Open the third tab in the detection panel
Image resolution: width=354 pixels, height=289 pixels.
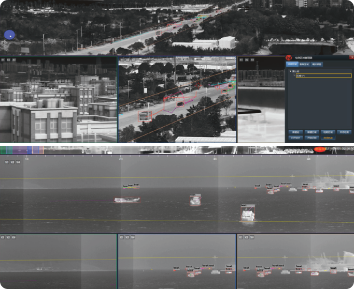(x=317, y=65)
